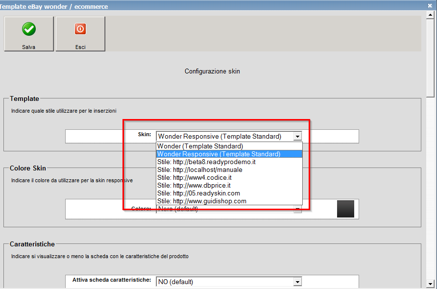The image size is (437, 289).
Task: Click the dark color swatch preview
Action: click(345, 209)
